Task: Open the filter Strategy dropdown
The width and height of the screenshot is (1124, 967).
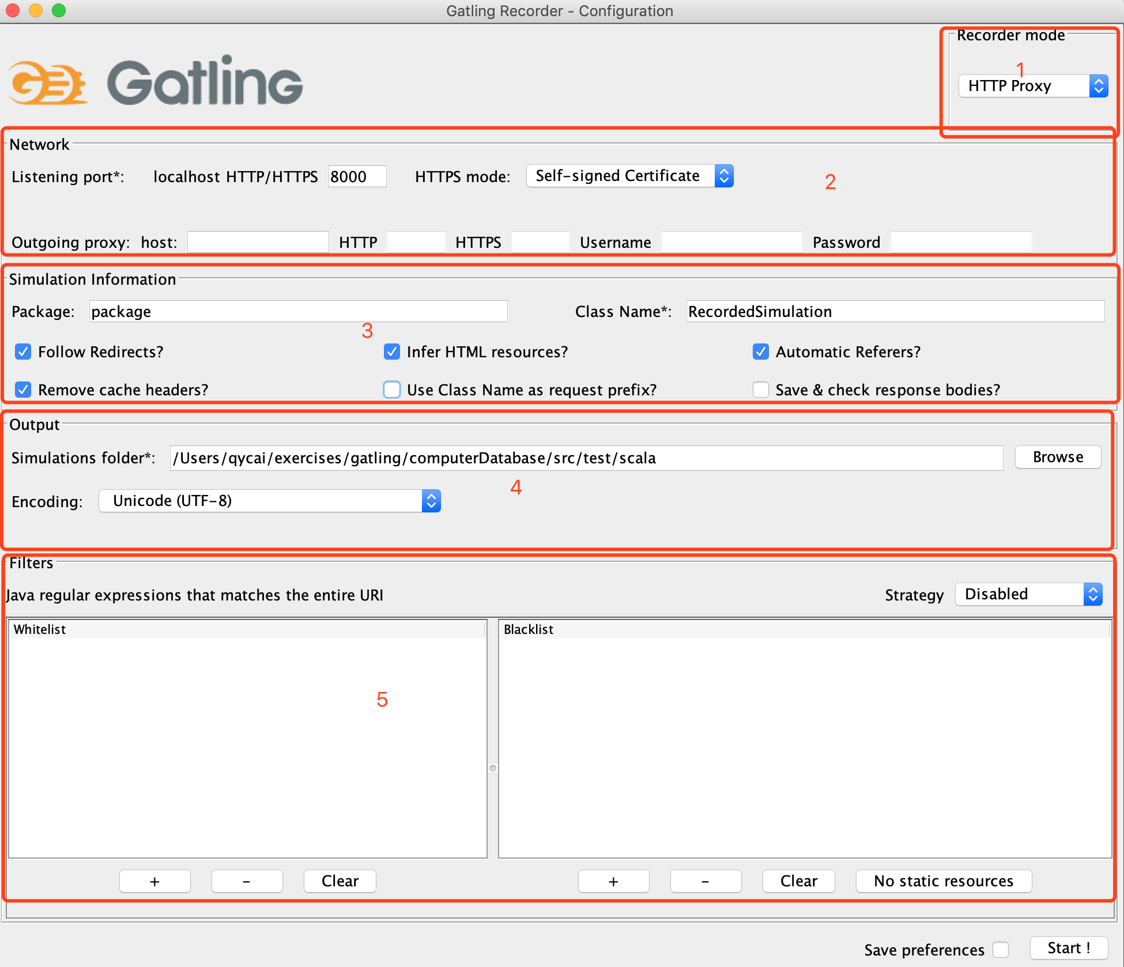Action: click(x=1028, y=594)
